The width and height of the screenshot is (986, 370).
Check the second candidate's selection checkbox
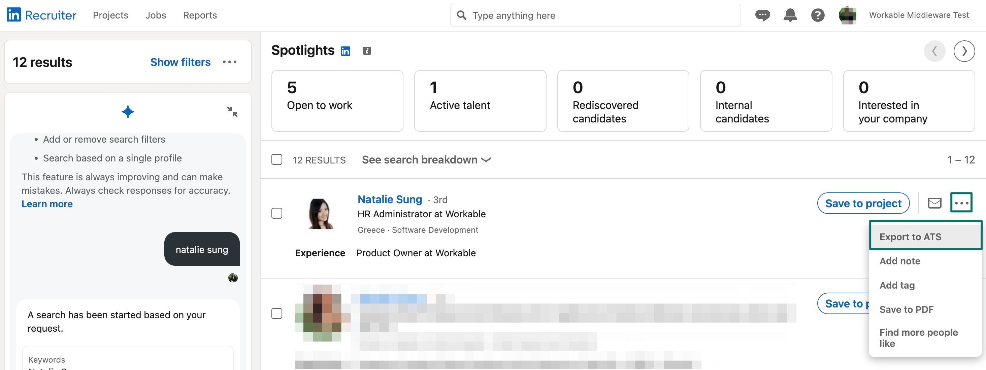point(277,313)
